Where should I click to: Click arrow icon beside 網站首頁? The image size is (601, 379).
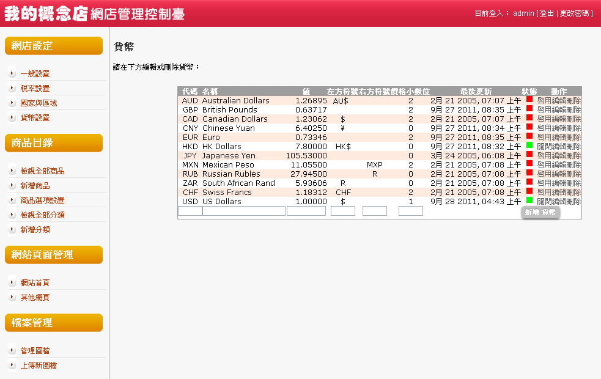click(x=12, y=282)
